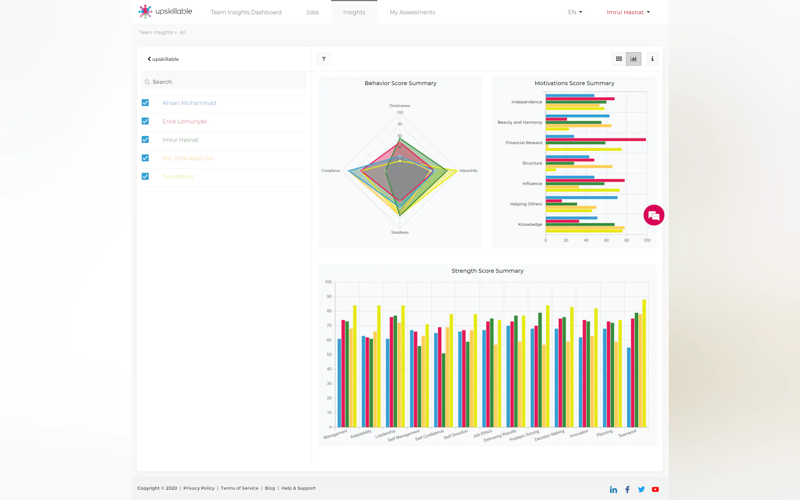Open the YouTube footer icon
The image size is (800, 500).
(655, 489)
